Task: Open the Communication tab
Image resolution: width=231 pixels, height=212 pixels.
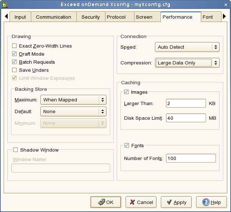Action: [54, 17]
